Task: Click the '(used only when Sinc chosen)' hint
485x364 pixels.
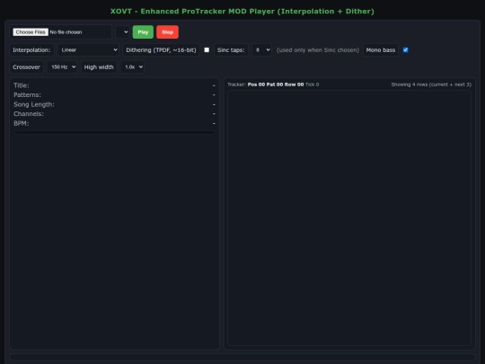Action: coord(318,49)
